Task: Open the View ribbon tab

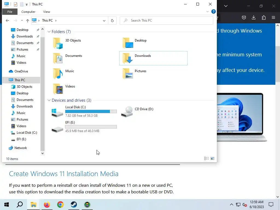Action: (46, 12)
